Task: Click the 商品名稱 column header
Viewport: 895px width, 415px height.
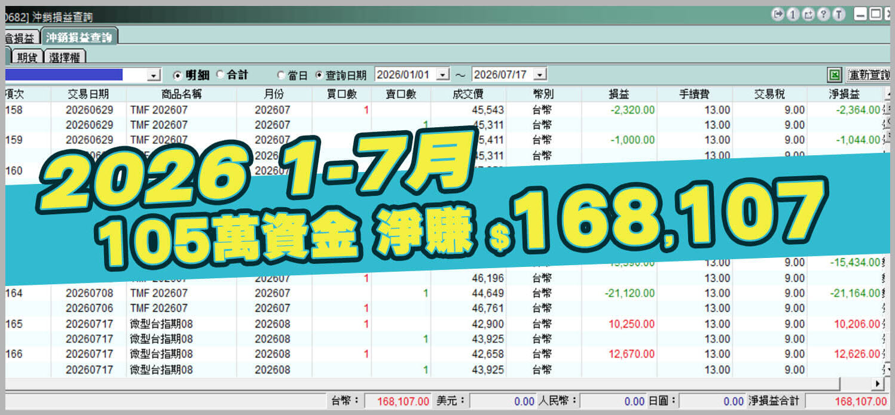Action: 181,94
